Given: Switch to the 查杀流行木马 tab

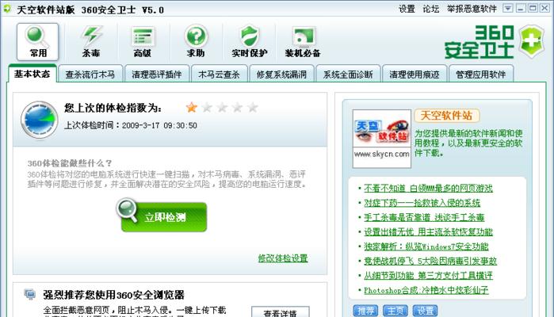Looking at the screenshot, I should [90, 74].
